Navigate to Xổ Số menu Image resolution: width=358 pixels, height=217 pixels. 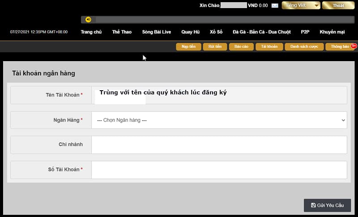[x=216, y=32]
